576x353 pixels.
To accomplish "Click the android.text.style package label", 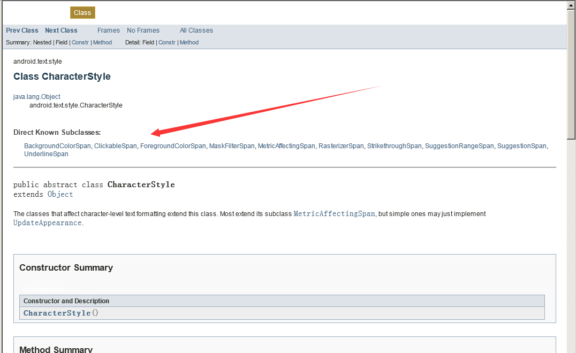I will pyautogui.click(x=37, y=62).
